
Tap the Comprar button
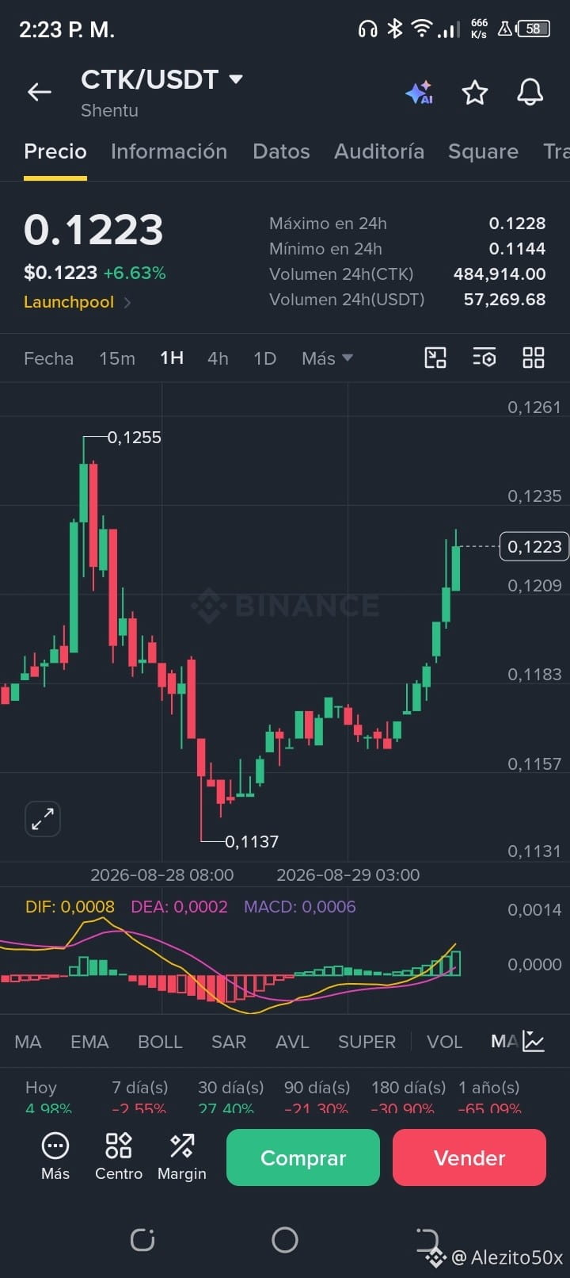(303, 1157)
